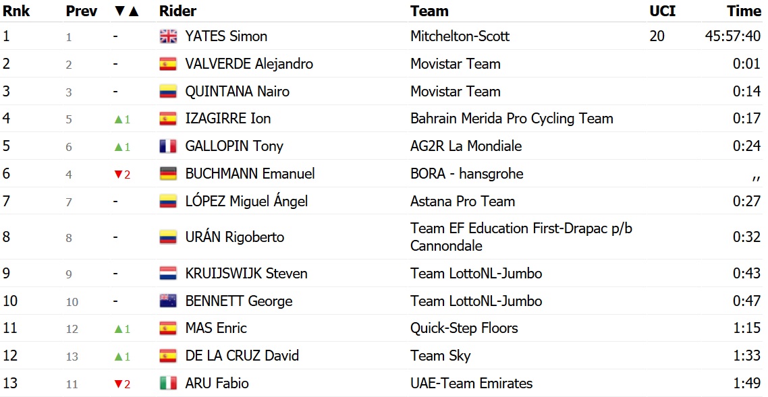Open rider page for LÓPEZ Miguel Ángel
Viewport: 768px width, 397px height.
coord(246,201)
